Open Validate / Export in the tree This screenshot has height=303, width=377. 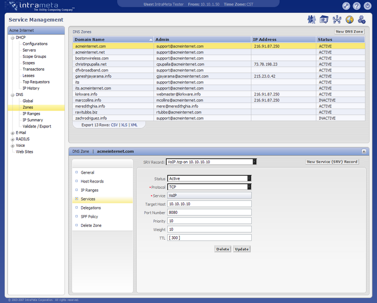(37, 127)
